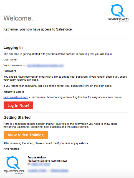Click the small phone icon in the signature

[x=29, y=164]
